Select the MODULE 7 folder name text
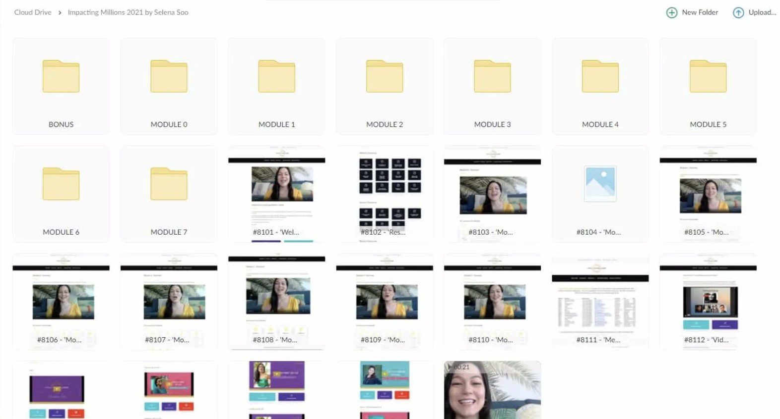Screen dimensions: 780x419 tap(169, 232)
